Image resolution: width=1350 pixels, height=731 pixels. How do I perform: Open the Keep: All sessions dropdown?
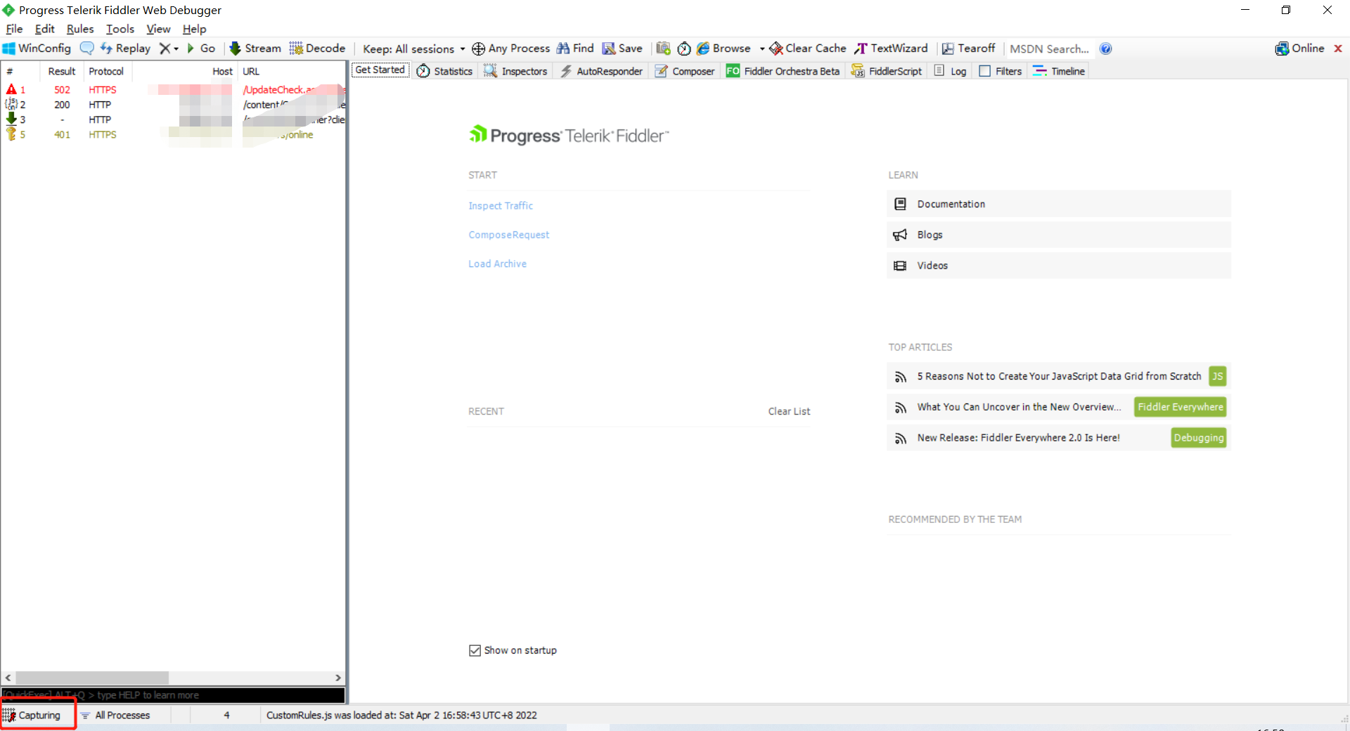coord(414,48)
